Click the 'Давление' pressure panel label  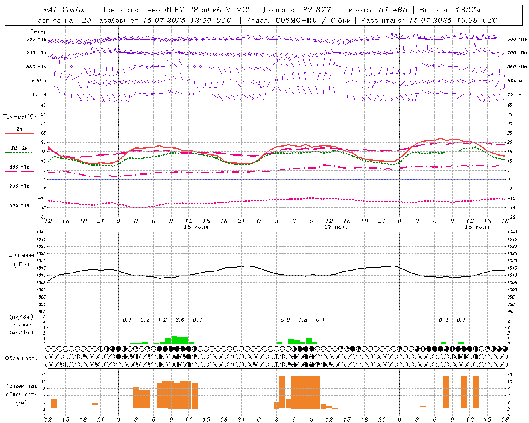click(21, 255)
